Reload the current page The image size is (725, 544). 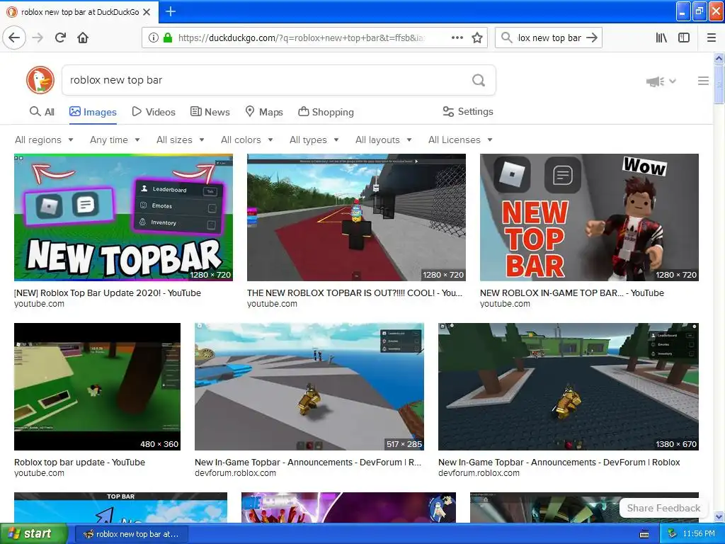[x=60, y=38]
